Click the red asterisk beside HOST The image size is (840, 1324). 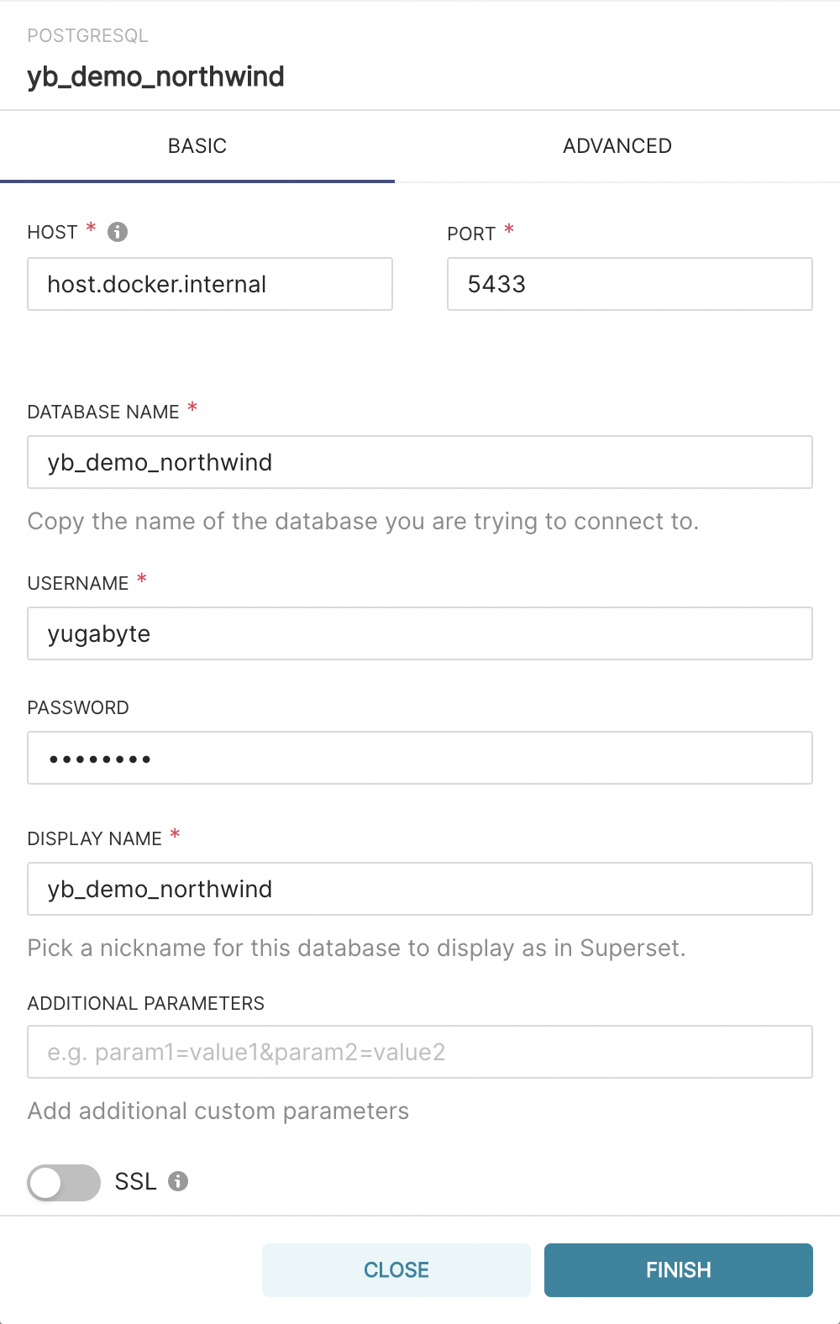point(89,227)
